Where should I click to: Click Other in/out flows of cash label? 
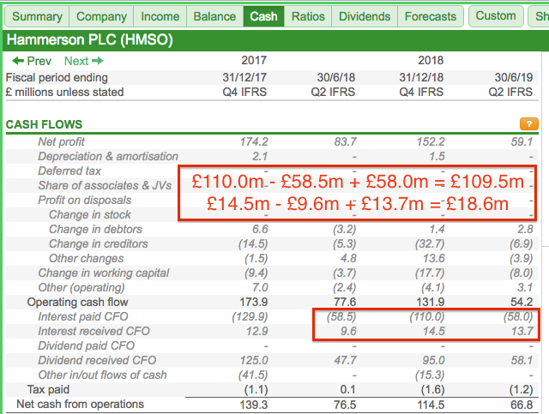coord(102,375)
